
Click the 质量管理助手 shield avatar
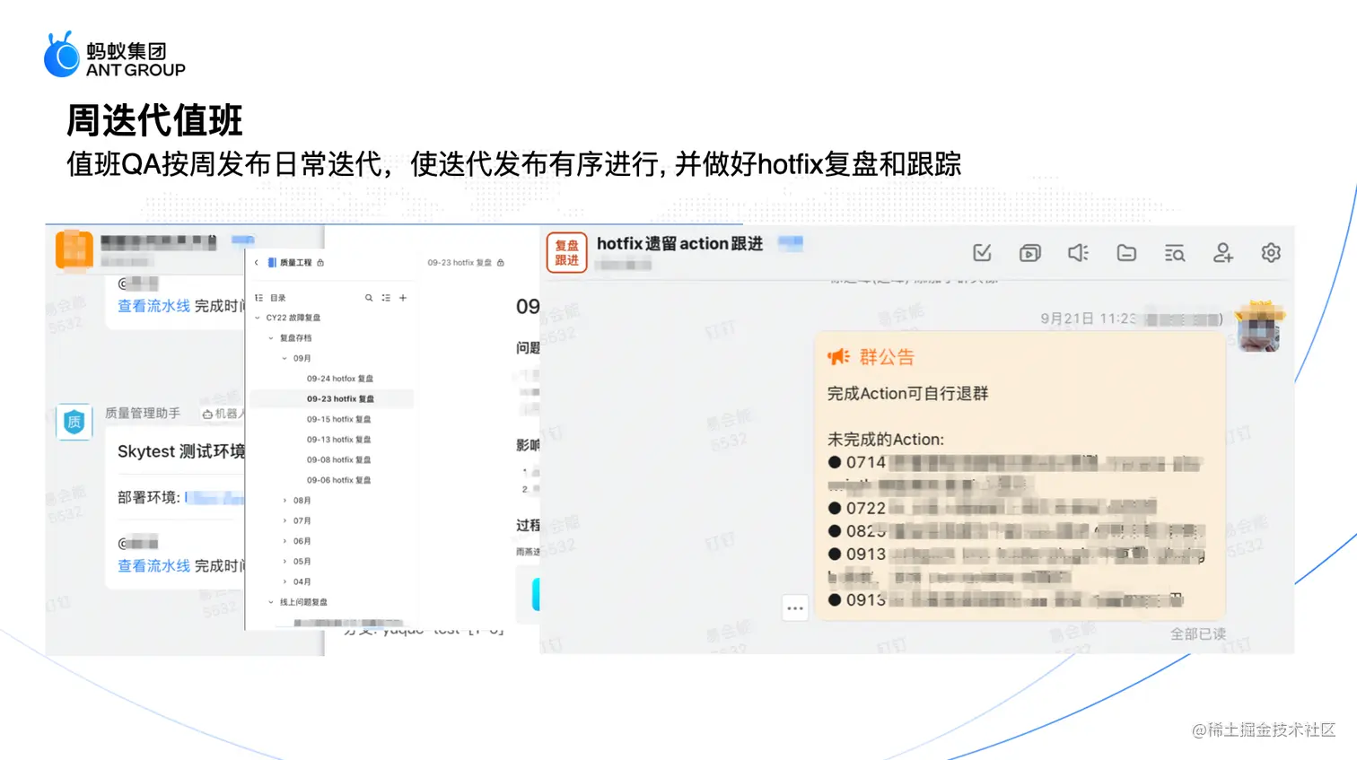74,422
